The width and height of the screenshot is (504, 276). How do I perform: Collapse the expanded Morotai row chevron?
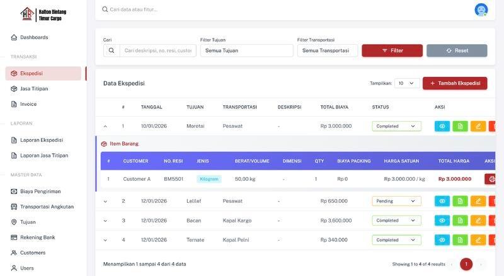coord(105,126)
